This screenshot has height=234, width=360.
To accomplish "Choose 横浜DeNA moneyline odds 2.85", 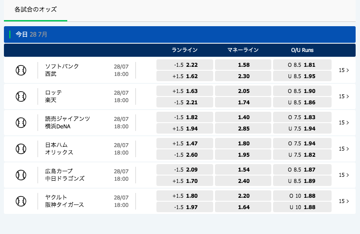I will pyautogui.click(x=243, y=128).
